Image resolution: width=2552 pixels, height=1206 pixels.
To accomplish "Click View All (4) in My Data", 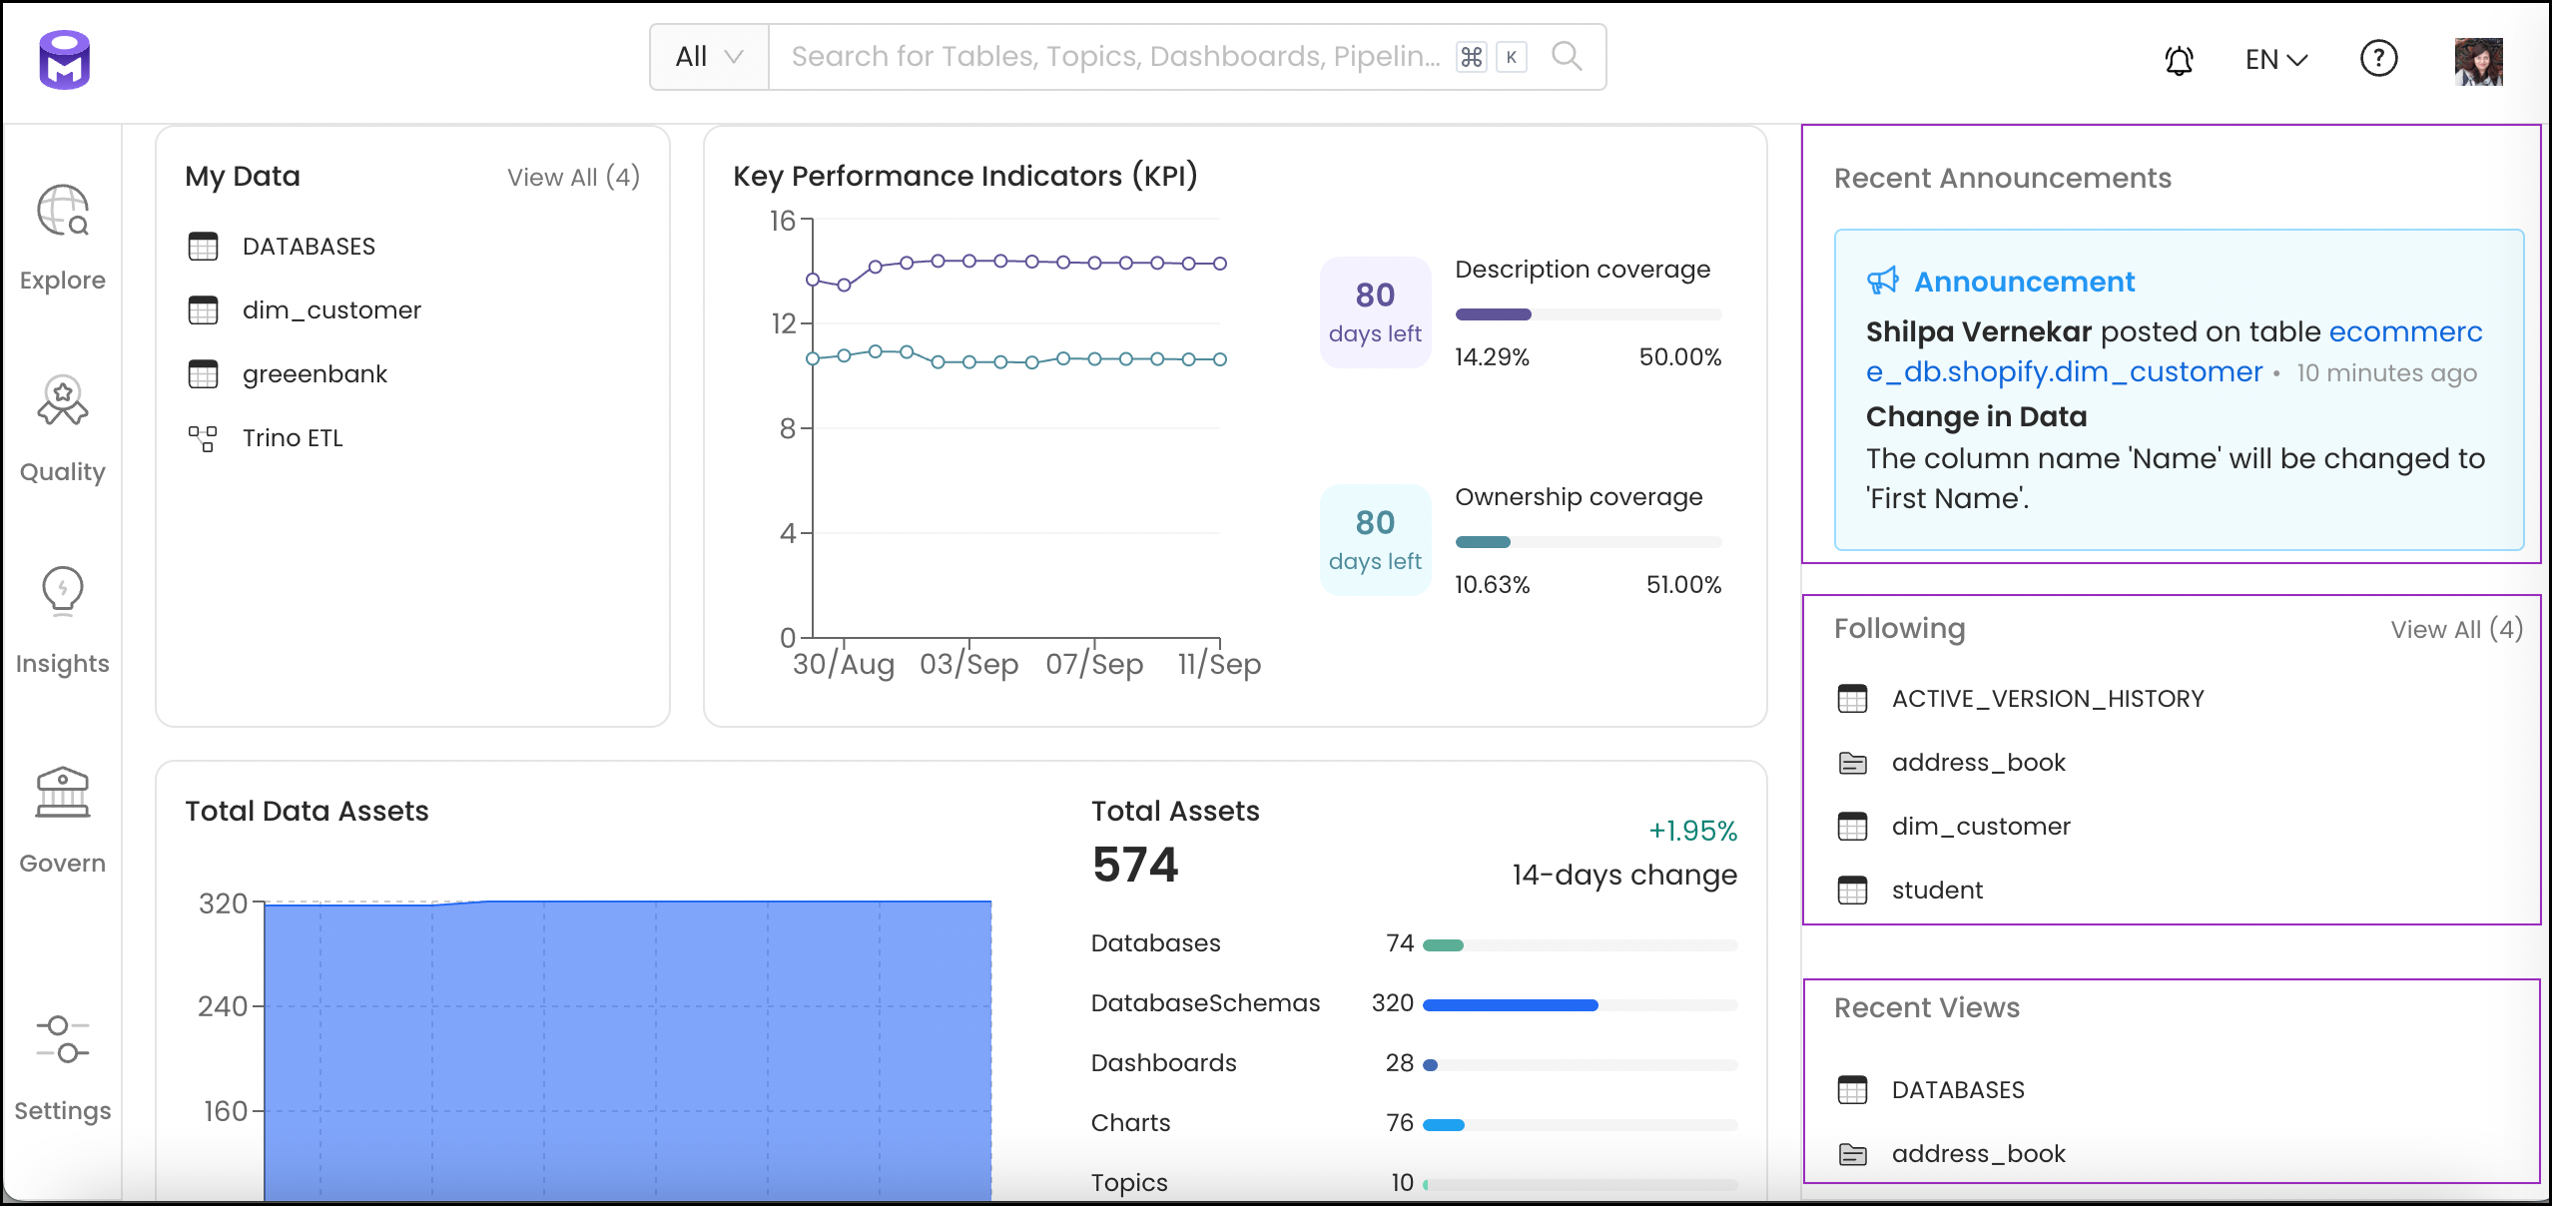I will (574, 176).
